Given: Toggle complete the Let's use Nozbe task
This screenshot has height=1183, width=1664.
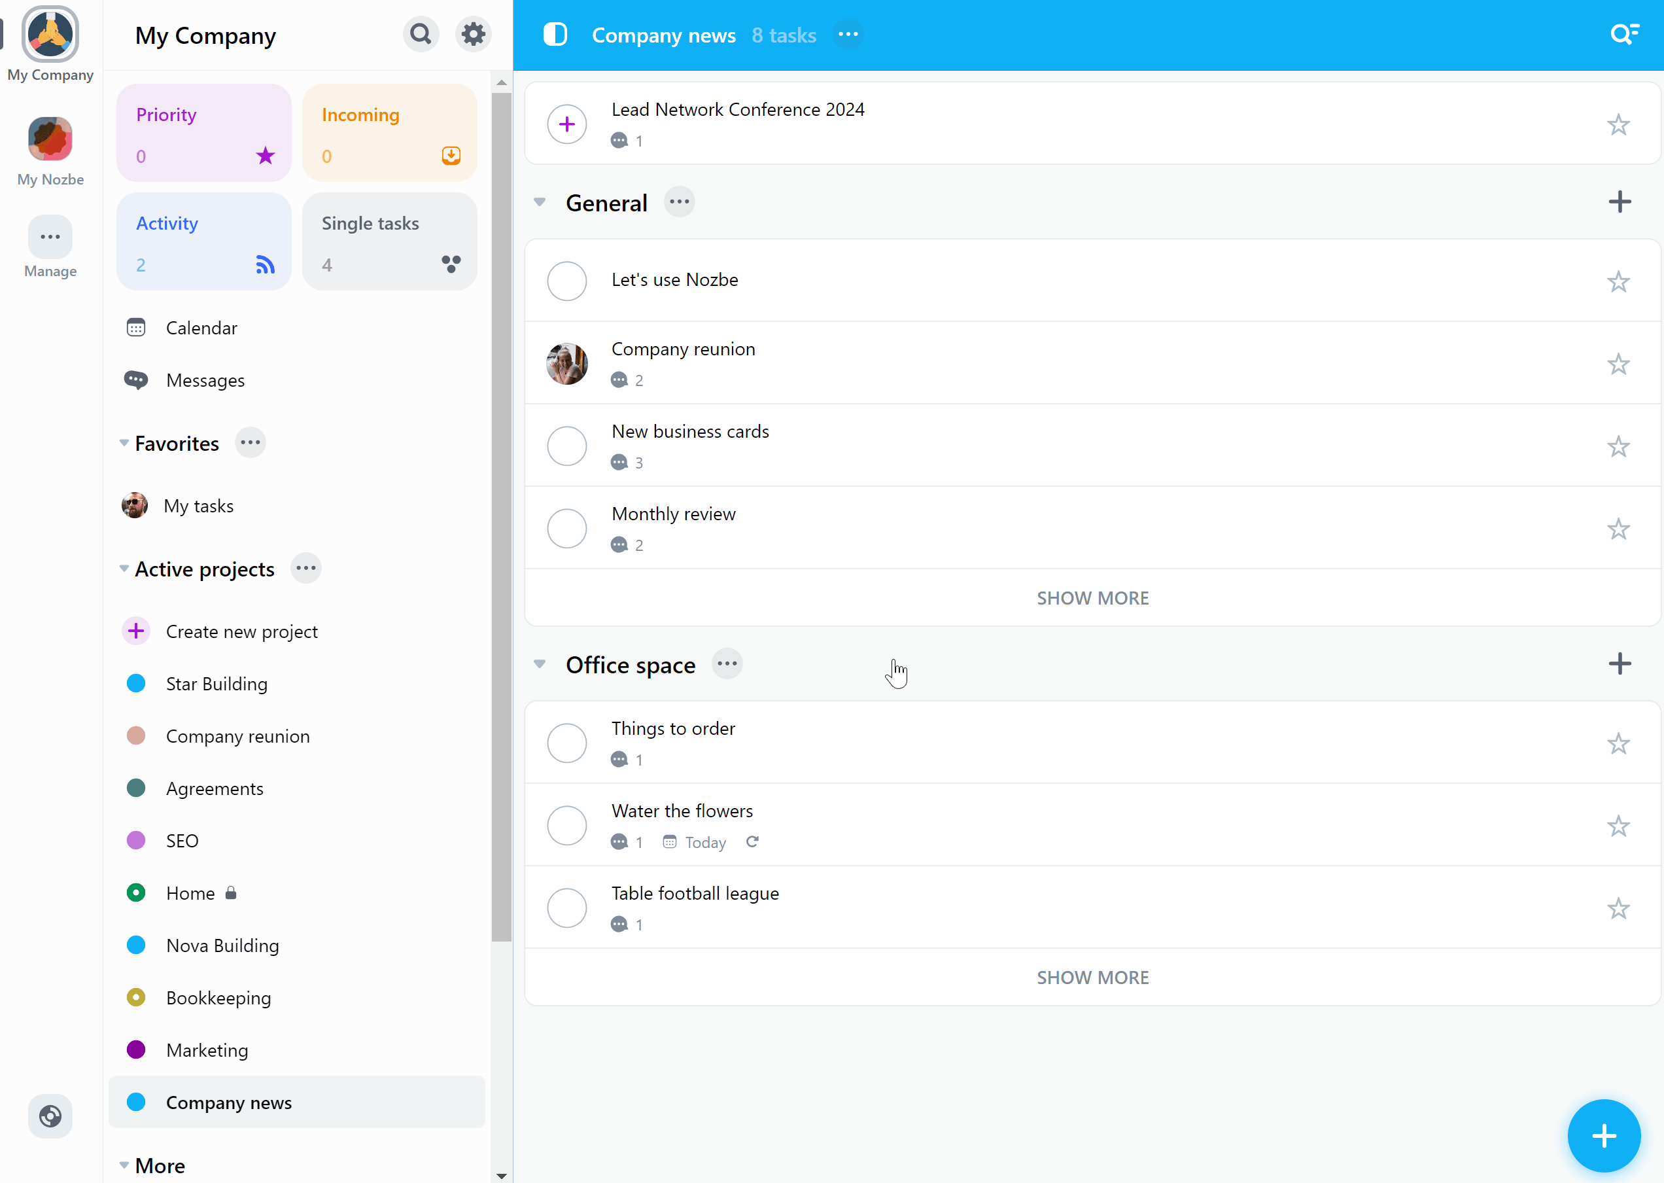Looking at the screenshot, I should [x=567, y=279].
